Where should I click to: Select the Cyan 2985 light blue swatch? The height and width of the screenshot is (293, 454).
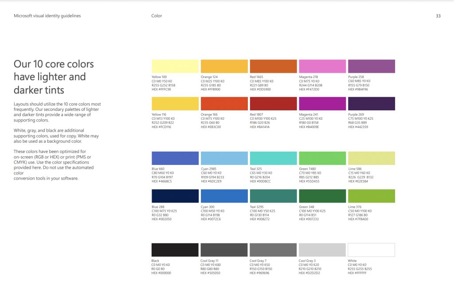coord(224,158)
